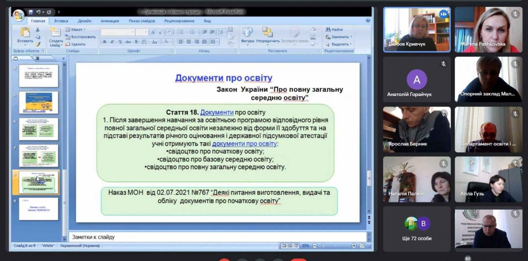
Task: Click the Create slide (Создать слайд) icon
Action: point(56,33)
